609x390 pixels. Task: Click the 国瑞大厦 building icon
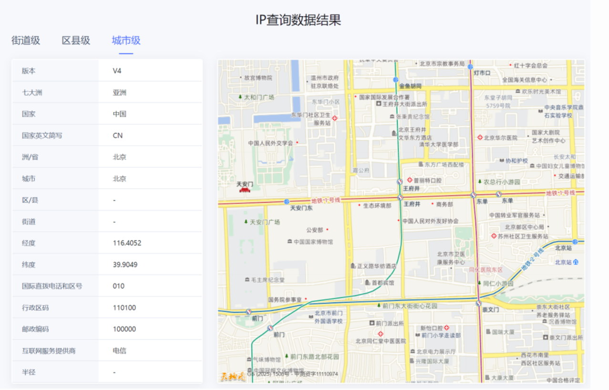(488, 331)
